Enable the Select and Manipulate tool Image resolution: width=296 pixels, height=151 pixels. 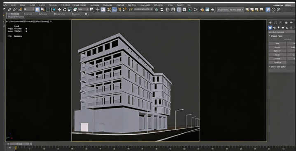pyautogui.click(x=98, y=9)
